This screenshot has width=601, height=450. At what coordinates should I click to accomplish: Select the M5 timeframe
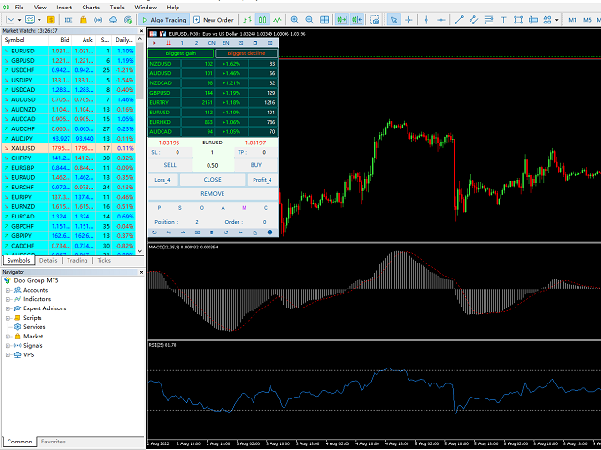(587, 20)
